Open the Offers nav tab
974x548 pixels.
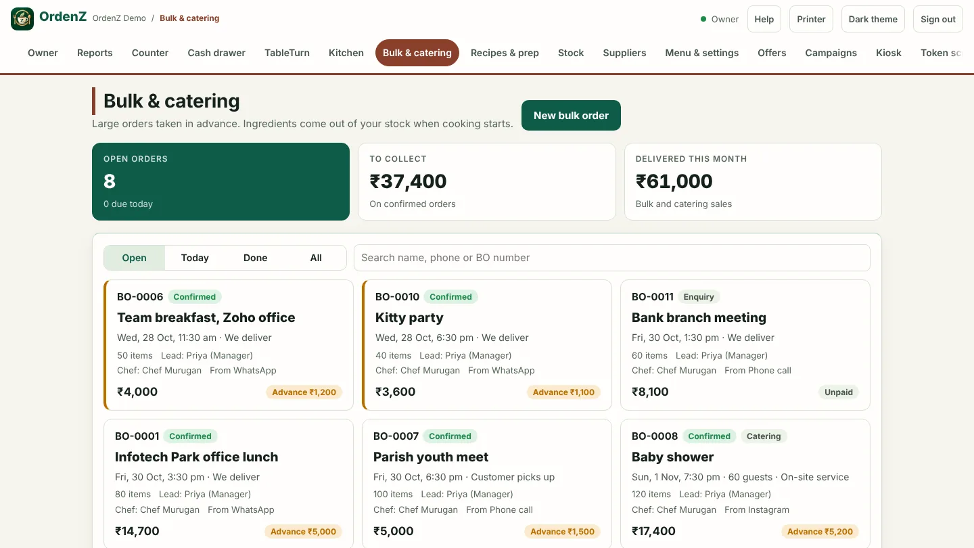[772, 53]
